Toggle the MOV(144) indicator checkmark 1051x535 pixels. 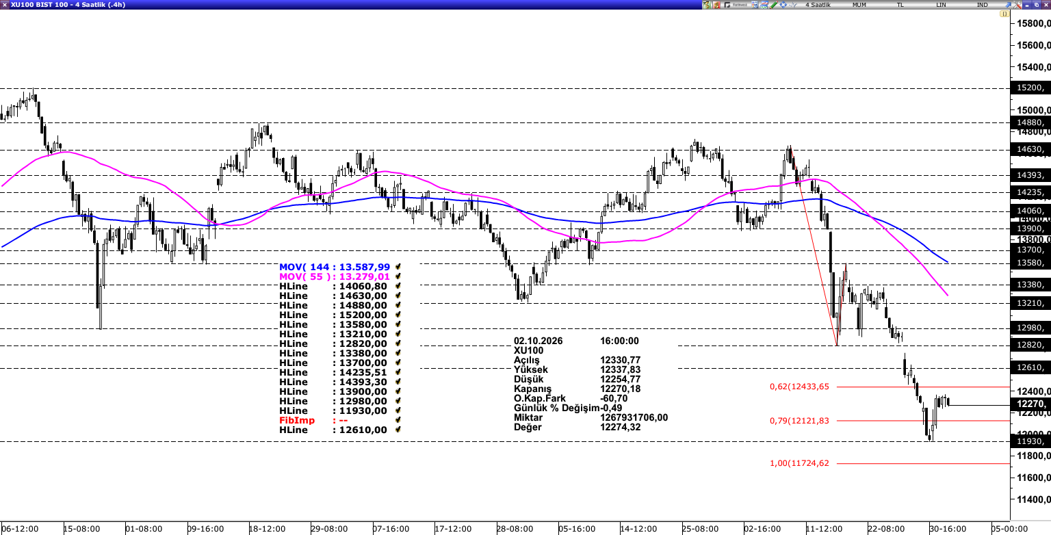[x=398, y=267]
